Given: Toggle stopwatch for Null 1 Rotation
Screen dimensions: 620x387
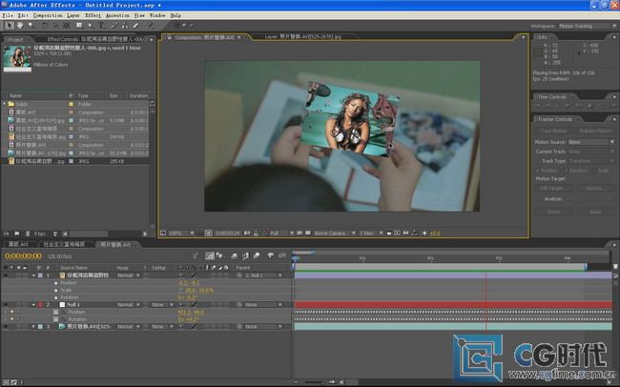Looking at the screenshot, I should (55, 319).
